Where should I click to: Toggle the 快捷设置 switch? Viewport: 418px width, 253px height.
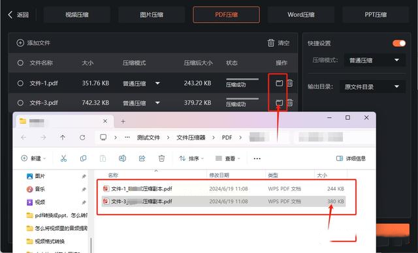tap(399, 43)
